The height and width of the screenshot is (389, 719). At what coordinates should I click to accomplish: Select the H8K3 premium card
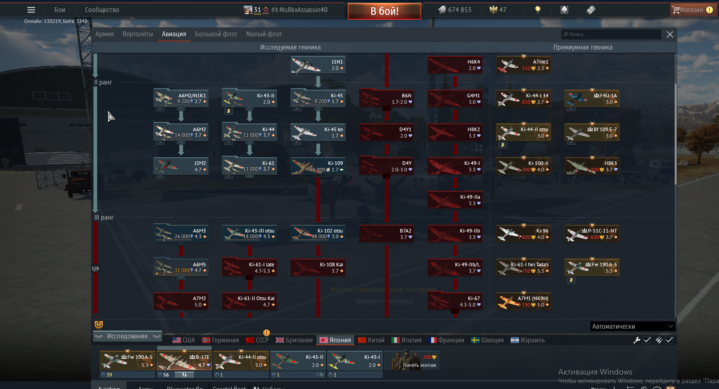click(592, 166)
